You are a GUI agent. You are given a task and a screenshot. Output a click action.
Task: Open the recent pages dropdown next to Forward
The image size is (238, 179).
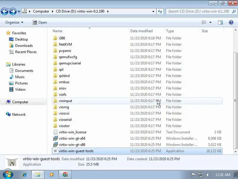point(19,11)
